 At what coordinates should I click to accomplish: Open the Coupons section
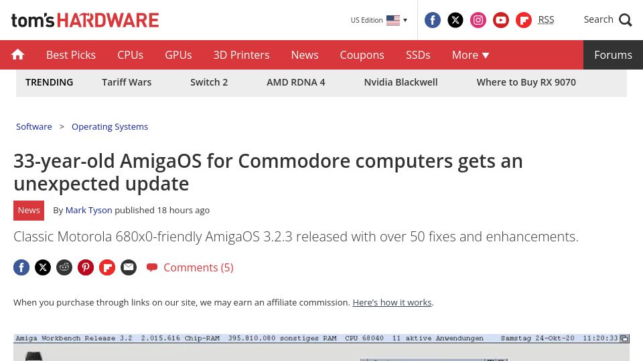pos(362,55)
